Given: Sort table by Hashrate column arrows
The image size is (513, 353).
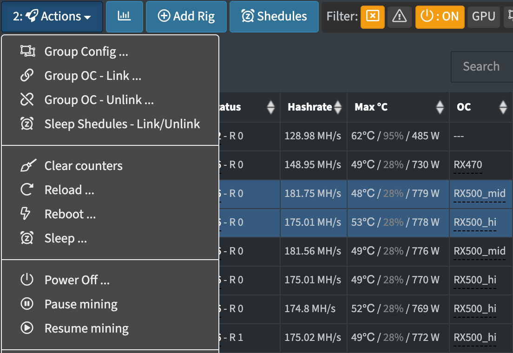Looking at the screenshot, I should 338,107.
